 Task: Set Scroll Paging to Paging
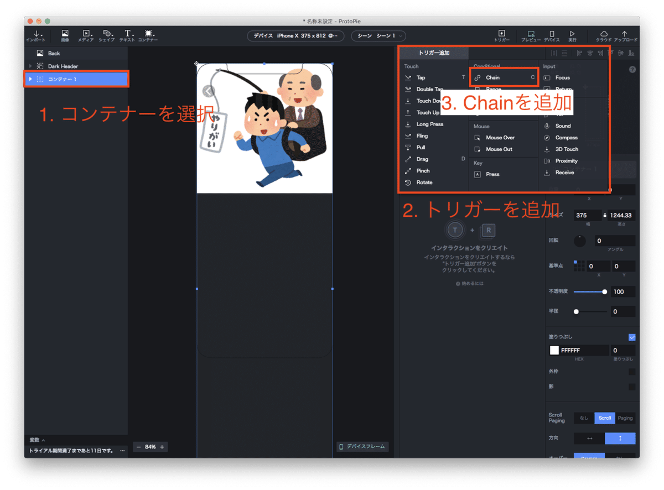click(625, 418)
